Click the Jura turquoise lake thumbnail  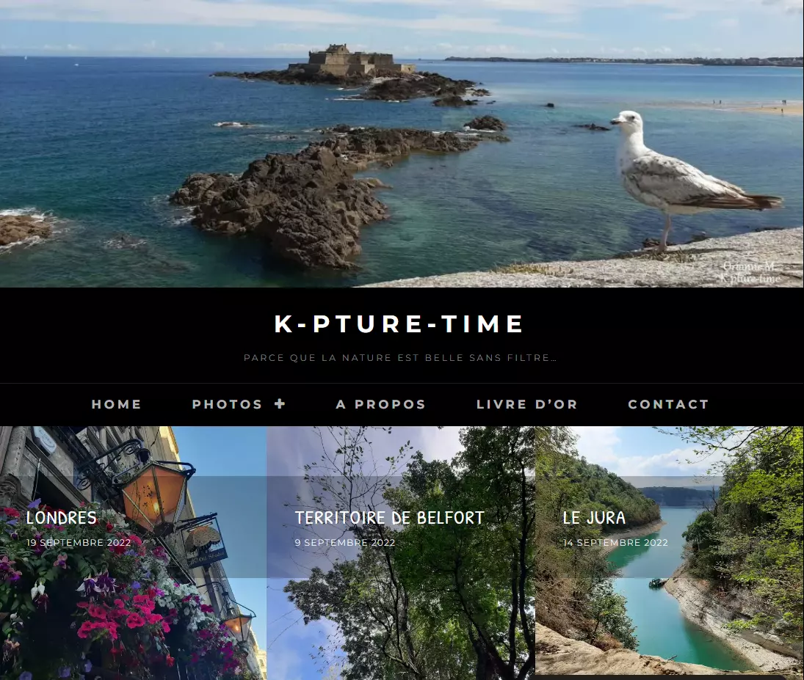click(x=670, y=615)
